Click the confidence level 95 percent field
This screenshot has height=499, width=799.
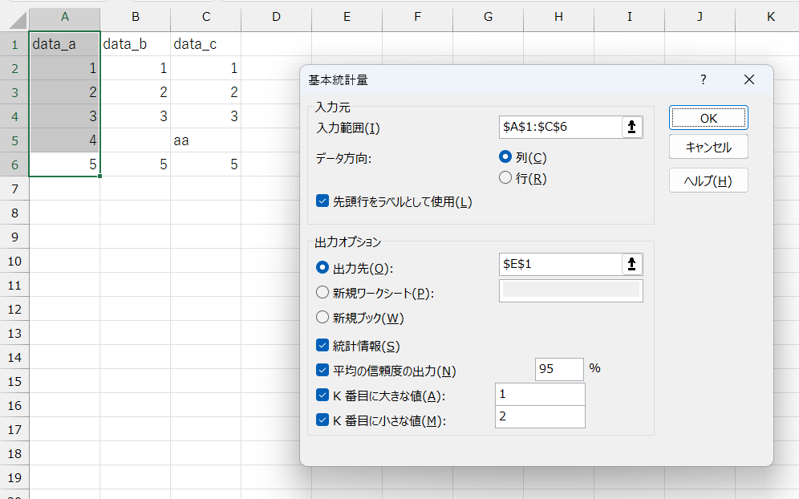558,369
